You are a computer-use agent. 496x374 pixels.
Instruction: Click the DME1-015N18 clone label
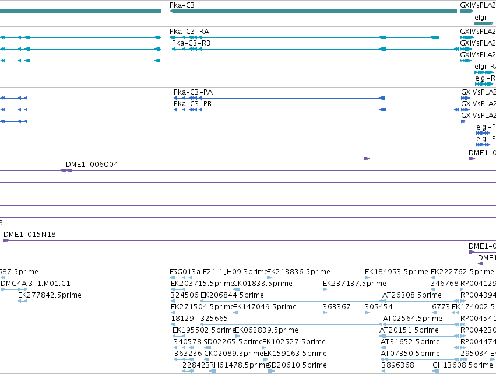[29, 235]
